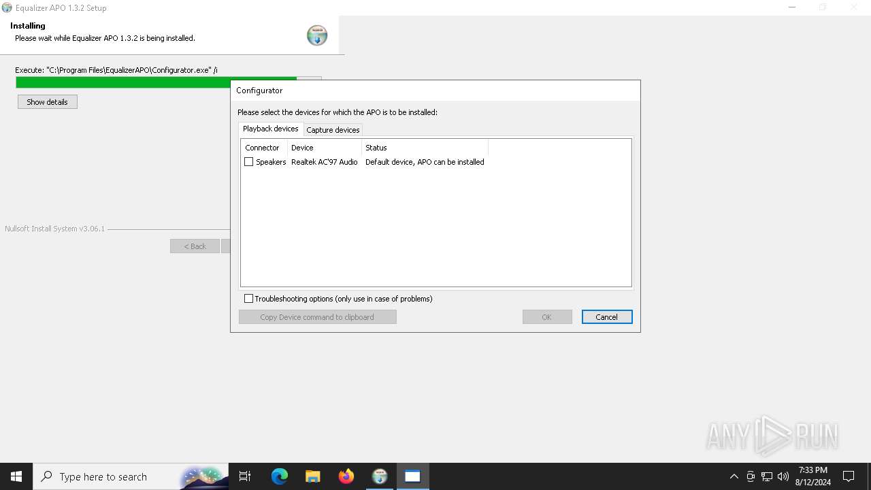
Task: Click the taskbar search box
Action: (x=131, y=476)
